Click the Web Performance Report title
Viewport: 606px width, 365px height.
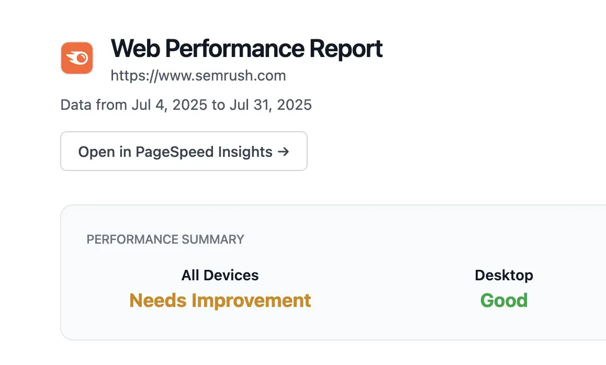coord(246,49)
